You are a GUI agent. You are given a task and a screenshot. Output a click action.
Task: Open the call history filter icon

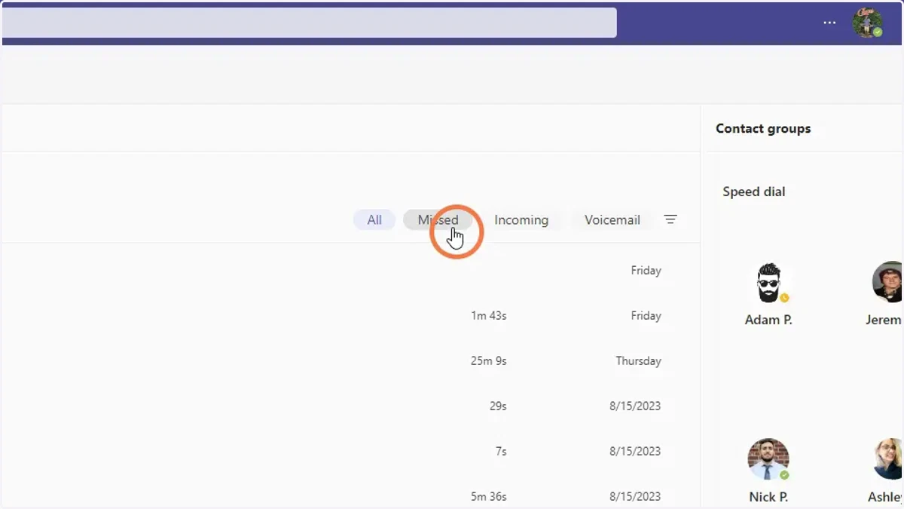point(670,219)
